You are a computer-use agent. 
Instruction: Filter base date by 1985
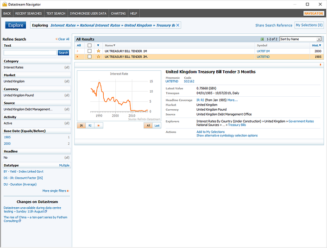pyautogui.click(x=7, y=137)
